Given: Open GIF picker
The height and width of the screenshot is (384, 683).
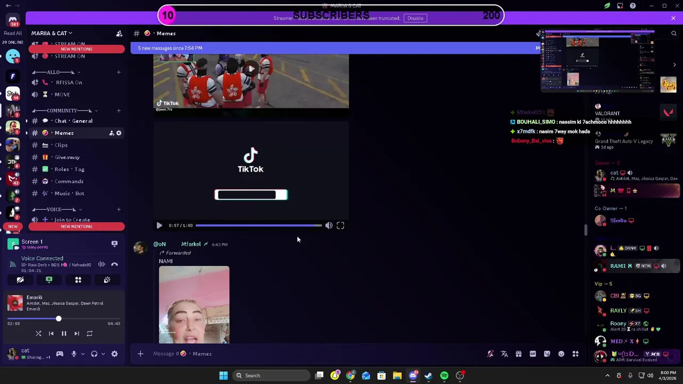Looking at the screenshot, I should click(533, 354).
